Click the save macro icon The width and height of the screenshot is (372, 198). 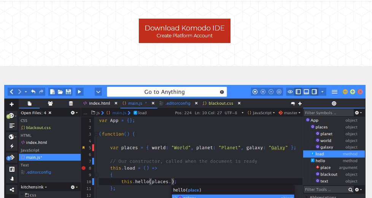279,92
